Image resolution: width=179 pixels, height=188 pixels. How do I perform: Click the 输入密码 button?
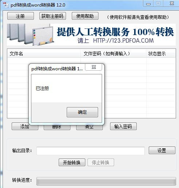tap(123, 126)
